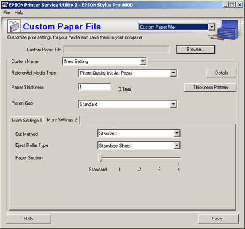Click the Details button
The image size is (245, 229).
coord(221,73)
